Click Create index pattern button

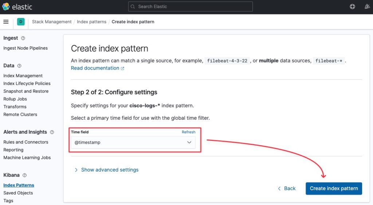click(334, 188)
